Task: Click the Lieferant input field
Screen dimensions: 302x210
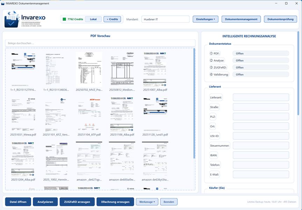Action: [261, 97]
